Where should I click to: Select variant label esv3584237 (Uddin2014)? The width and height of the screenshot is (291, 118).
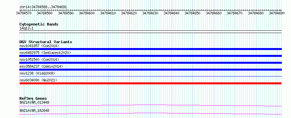coord(41,66)
